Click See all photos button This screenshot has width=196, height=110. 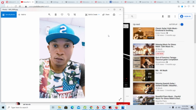click(9, 15)
